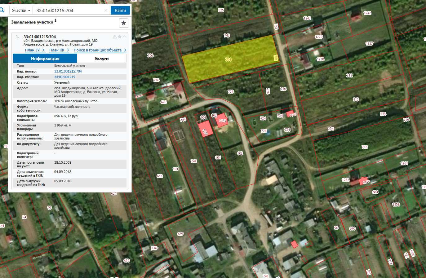This screenshot has width=426, height=278.
Task: Select the registration date 28.10.2008
Action: point(63,162)
